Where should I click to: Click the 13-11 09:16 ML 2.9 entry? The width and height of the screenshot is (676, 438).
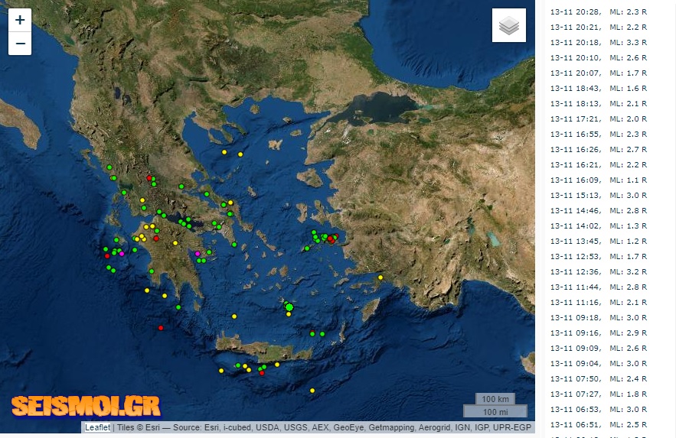[x=598, y=333]
